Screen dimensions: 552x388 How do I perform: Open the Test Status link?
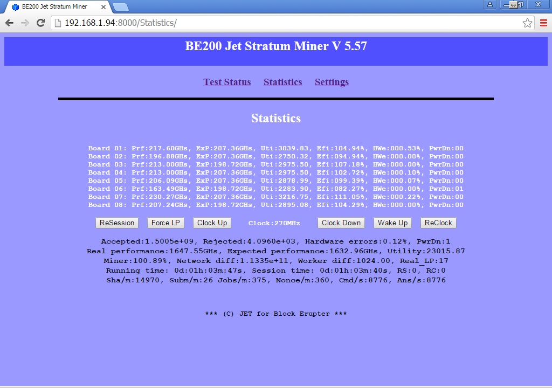tap(227, 82)
